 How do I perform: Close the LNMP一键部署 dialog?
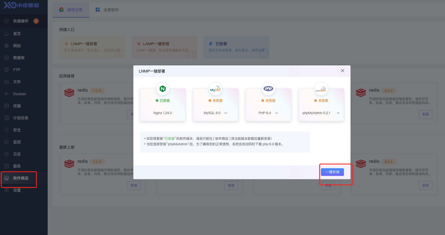(x=342, y=71)
